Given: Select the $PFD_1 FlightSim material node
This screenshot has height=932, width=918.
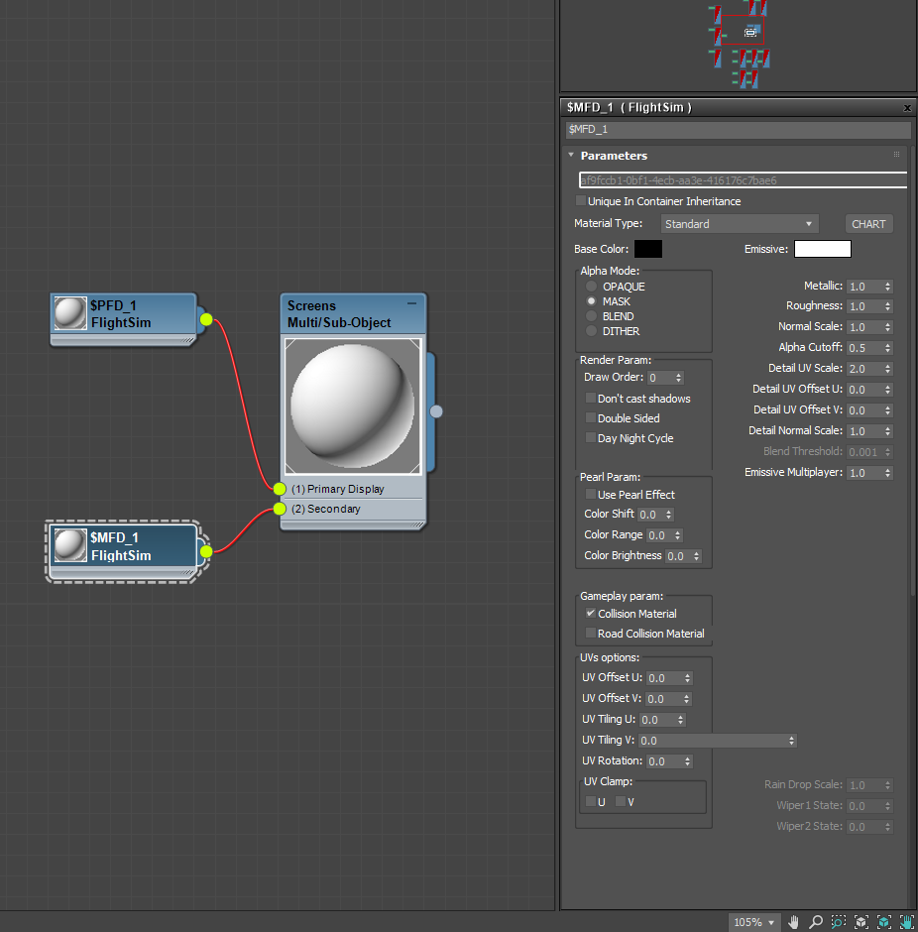Looking at the screenshot, I should (124, 319).
